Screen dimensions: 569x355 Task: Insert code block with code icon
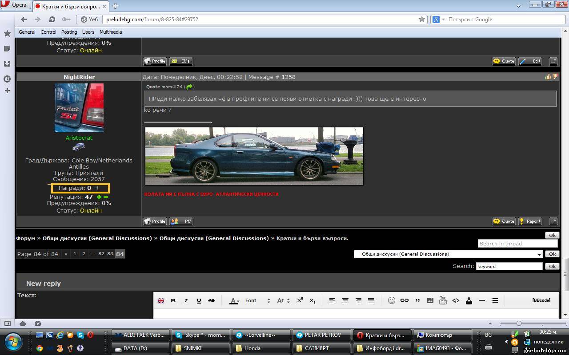[x=456, y=300]
